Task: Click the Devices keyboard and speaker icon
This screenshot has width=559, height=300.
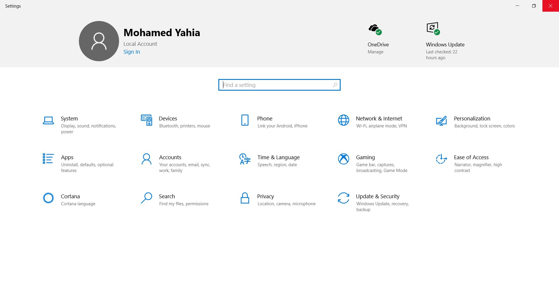Action: (146, 120)
